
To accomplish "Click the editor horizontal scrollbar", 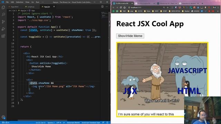I will click(x=42, y=121).
